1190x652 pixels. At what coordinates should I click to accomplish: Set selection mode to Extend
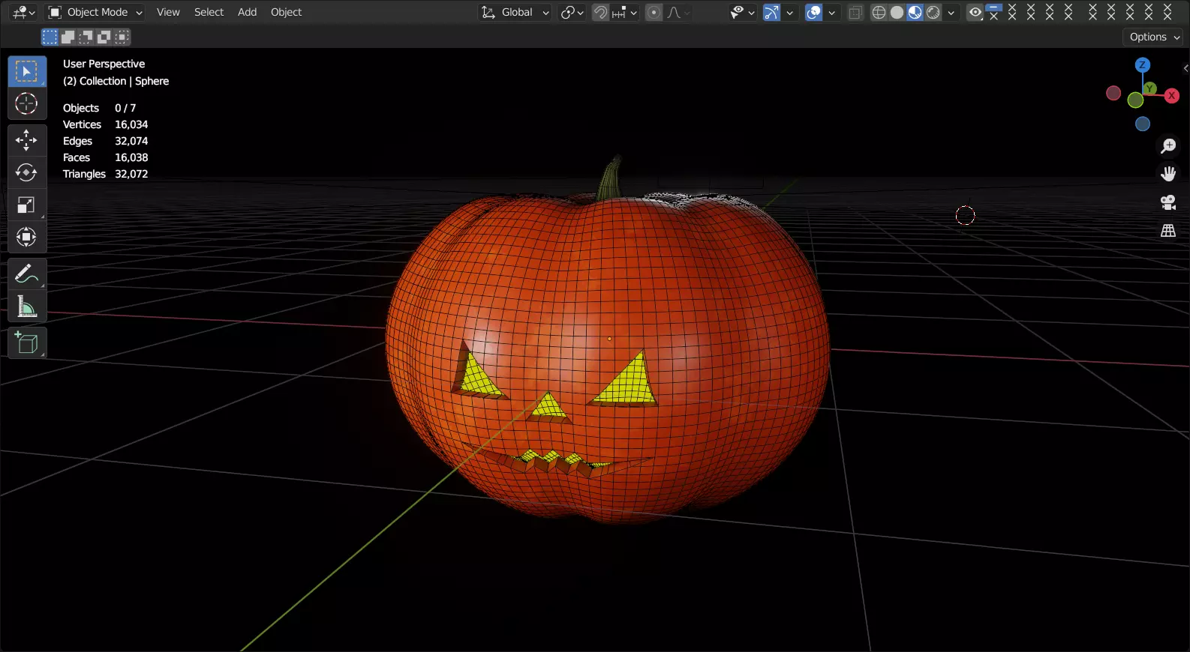pos(68,37)
